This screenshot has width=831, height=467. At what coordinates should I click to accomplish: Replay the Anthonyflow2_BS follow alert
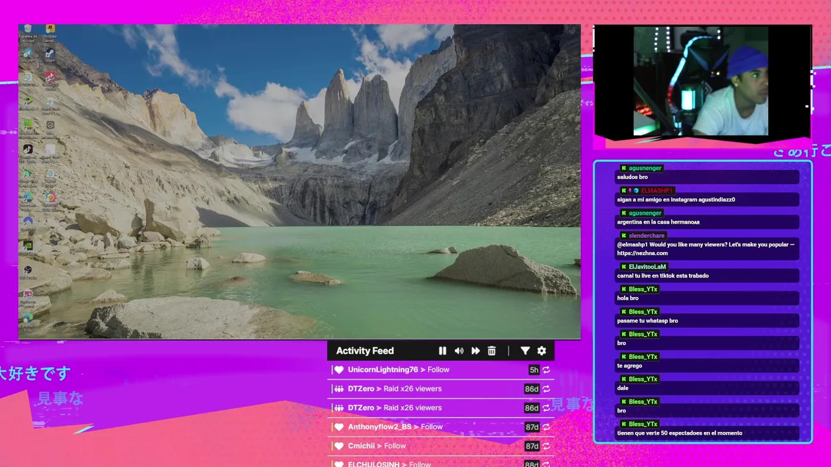547,427
